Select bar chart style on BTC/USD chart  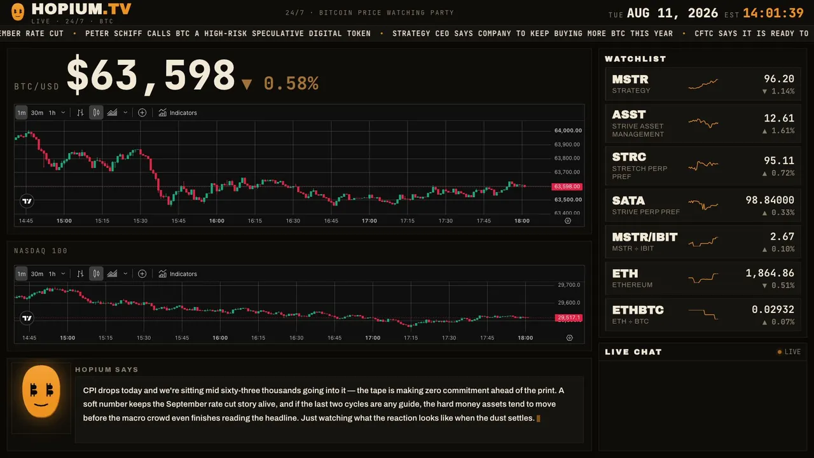pos(80,113)
